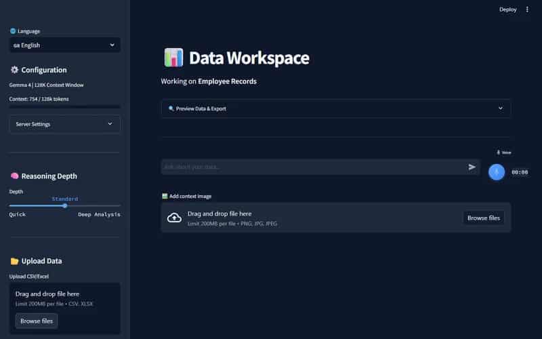Click the microphone record button
The height and width of the screenshot is (339, 542).
coord(497,172)
